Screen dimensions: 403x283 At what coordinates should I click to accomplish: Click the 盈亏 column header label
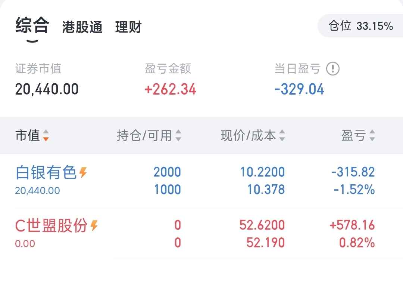(x=353, y=135)
